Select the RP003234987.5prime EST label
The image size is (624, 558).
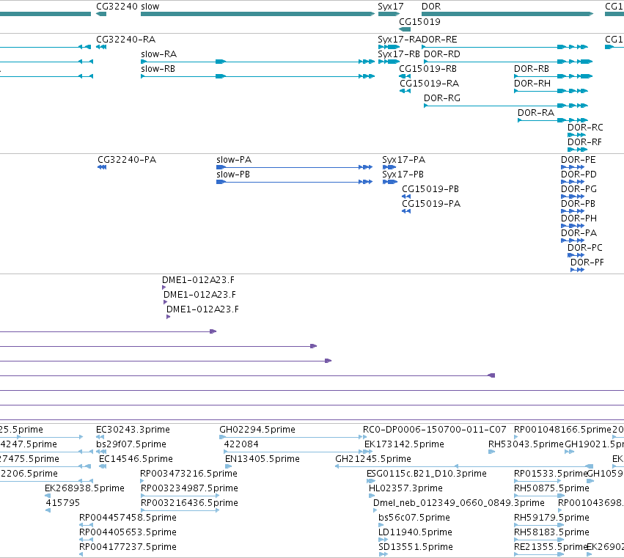[189, 489]
